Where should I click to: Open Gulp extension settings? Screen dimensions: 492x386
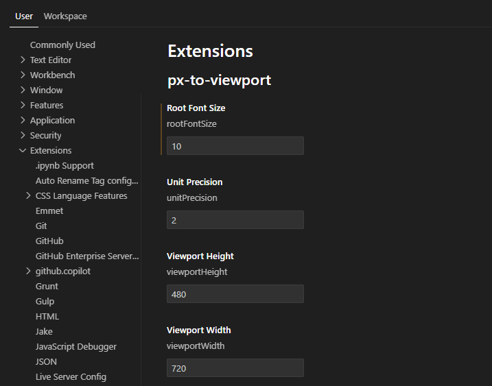click(45, 302)
